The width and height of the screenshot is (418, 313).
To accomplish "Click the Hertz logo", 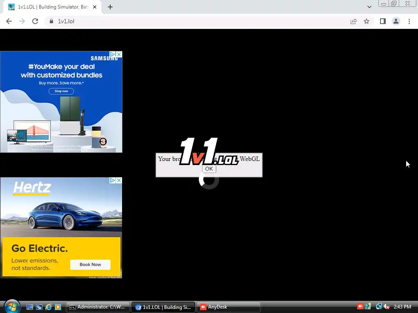I will point(32,188).
